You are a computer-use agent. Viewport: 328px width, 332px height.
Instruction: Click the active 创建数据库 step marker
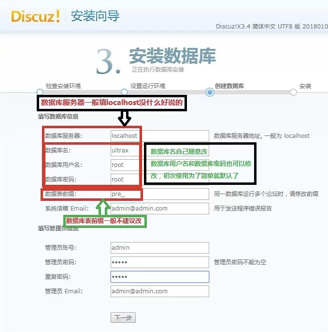210,92
